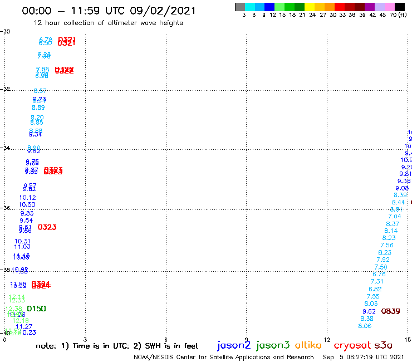Viewport: 412px width, 362px height.
Task: Click the wave height '9.54'
Action: tap(26, 221)
